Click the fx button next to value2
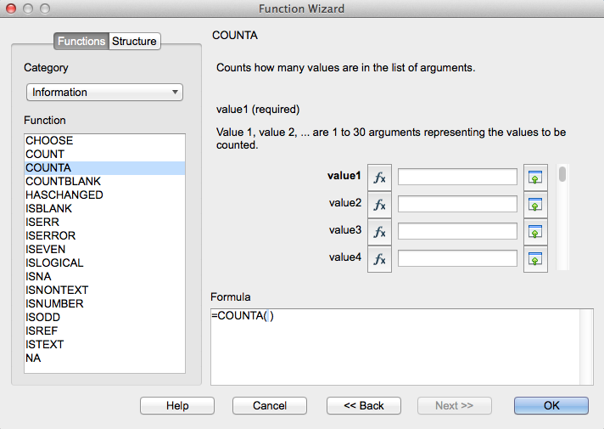604x429 pixels. pyautogui.click(x=379, y=204)
